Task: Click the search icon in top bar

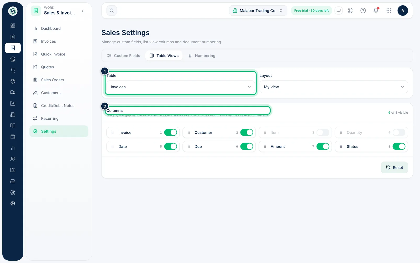Action: (x=112, y=11)
